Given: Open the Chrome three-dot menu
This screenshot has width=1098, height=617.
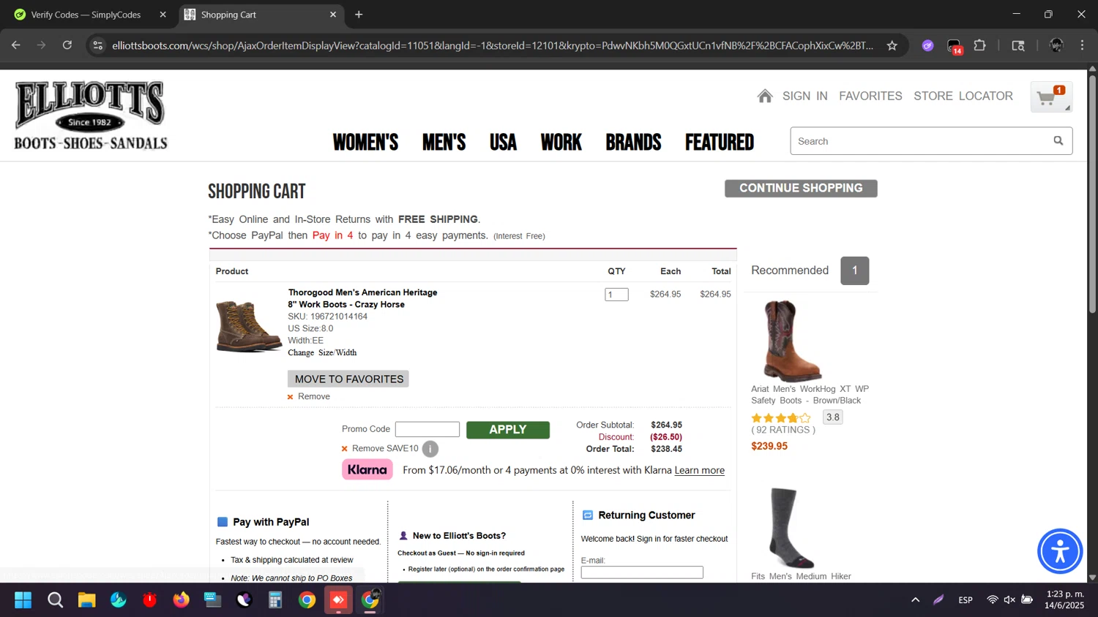Looking at the screenshot, I should pos(1082,45).
